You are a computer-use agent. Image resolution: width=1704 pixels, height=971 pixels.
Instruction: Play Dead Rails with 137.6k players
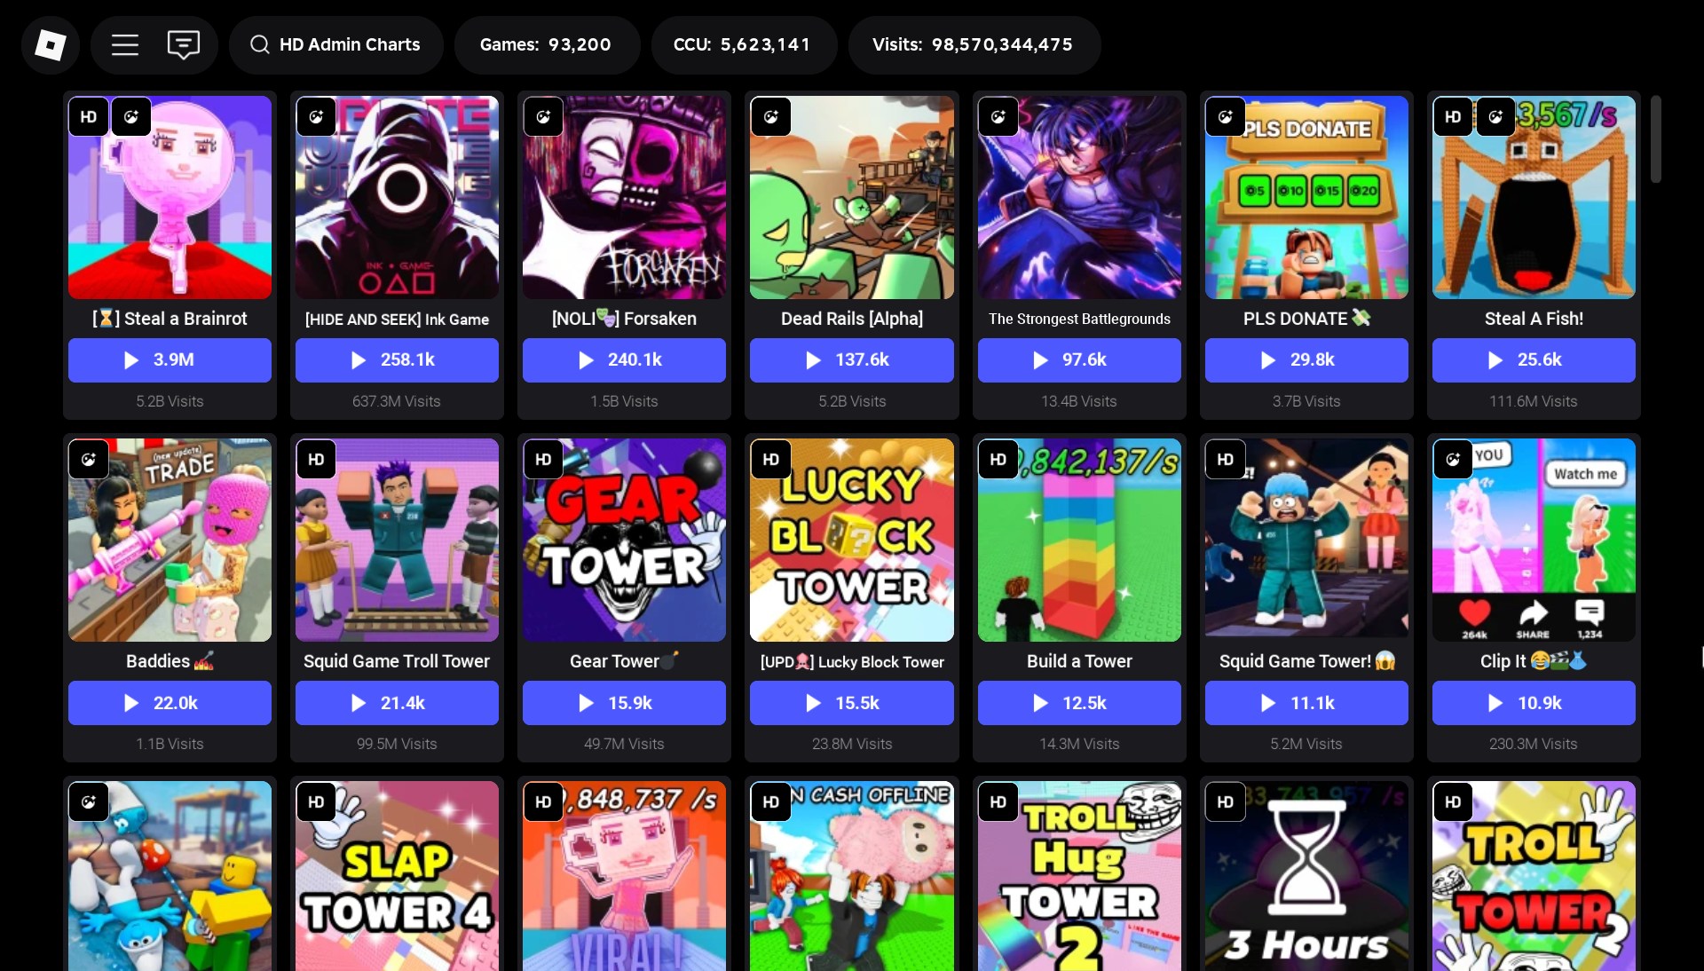tap(851, 360)
